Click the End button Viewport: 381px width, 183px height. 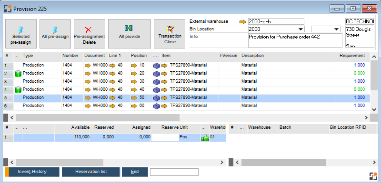click(135, 172)
